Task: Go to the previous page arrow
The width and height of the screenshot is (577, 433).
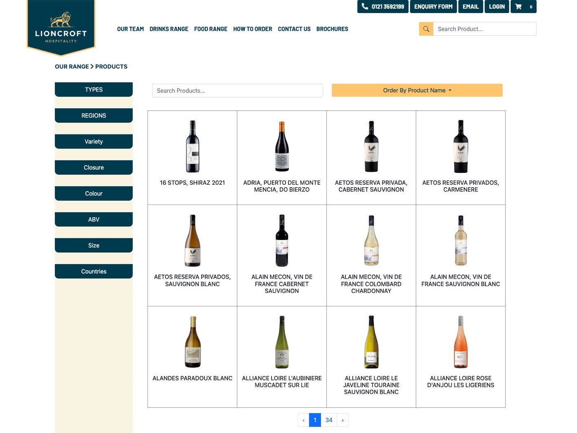Action: coord(303,420)
